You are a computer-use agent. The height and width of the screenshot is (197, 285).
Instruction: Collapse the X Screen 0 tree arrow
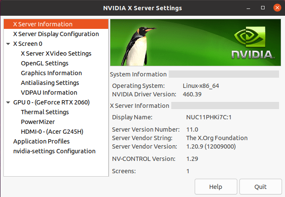click(8, 44)
